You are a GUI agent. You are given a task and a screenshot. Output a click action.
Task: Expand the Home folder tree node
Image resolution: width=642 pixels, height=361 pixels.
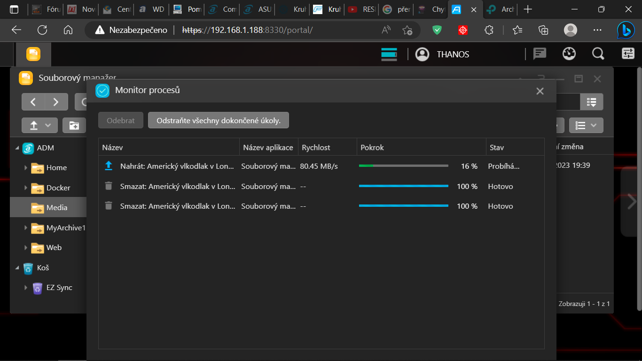click(26, 168)
